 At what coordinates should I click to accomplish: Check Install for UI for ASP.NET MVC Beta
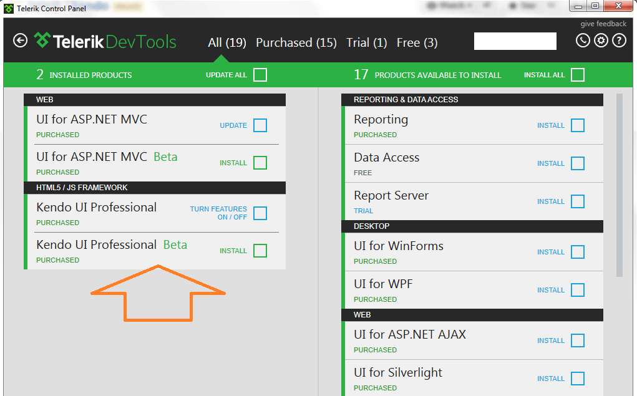260,163
